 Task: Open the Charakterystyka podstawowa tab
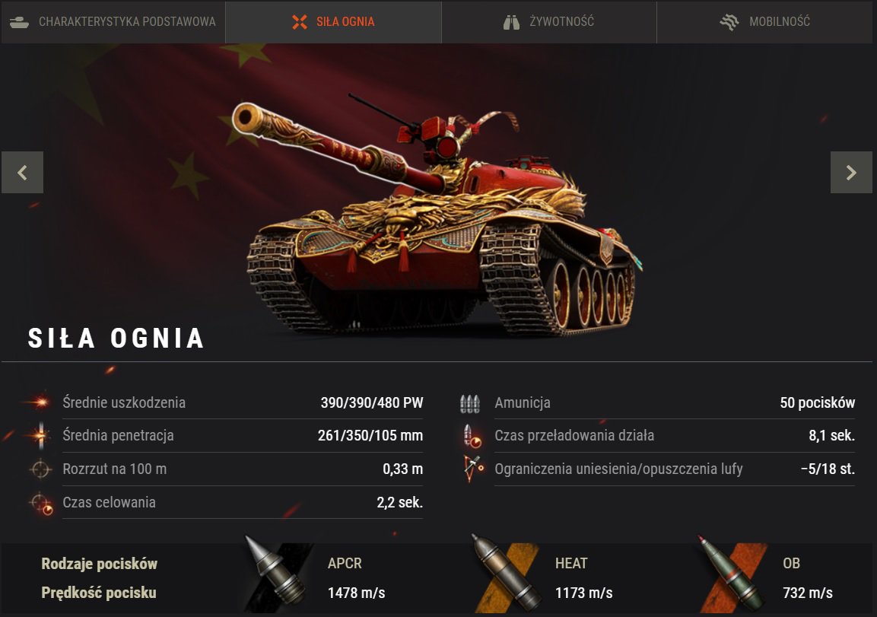coord(113,22)
